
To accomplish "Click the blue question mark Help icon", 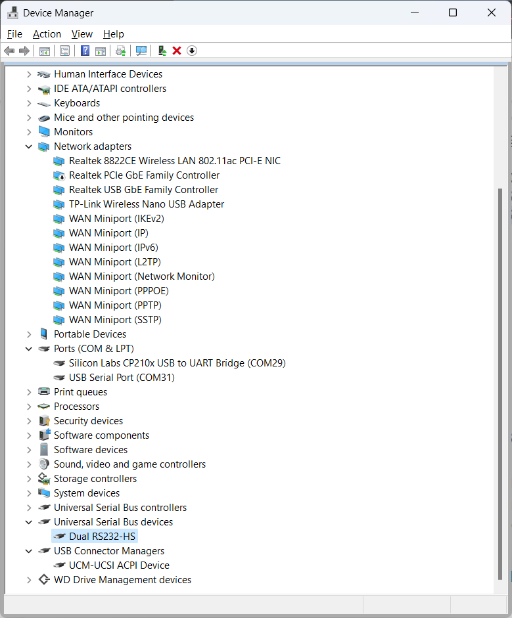I will click(x=85, y=51).
